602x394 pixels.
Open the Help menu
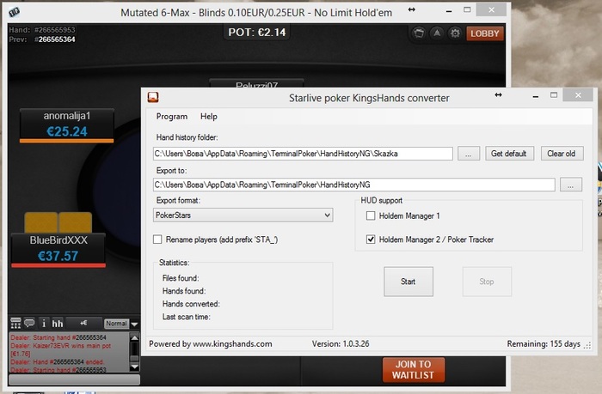[209, 117]
